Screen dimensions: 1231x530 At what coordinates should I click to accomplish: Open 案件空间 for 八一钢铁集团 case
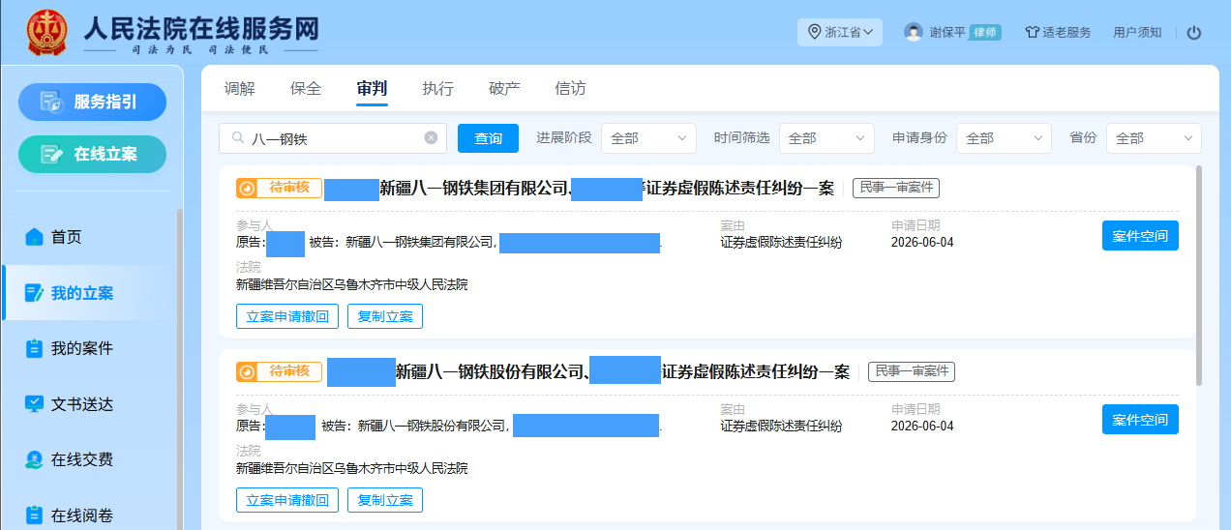click(x=1140, y=236)
